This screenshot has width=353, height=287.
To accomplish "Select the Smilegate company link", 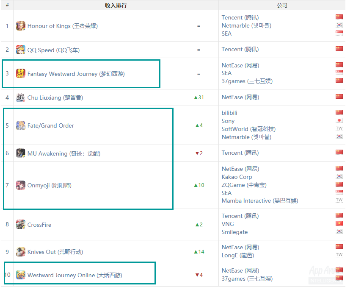I will coord(234,232).
